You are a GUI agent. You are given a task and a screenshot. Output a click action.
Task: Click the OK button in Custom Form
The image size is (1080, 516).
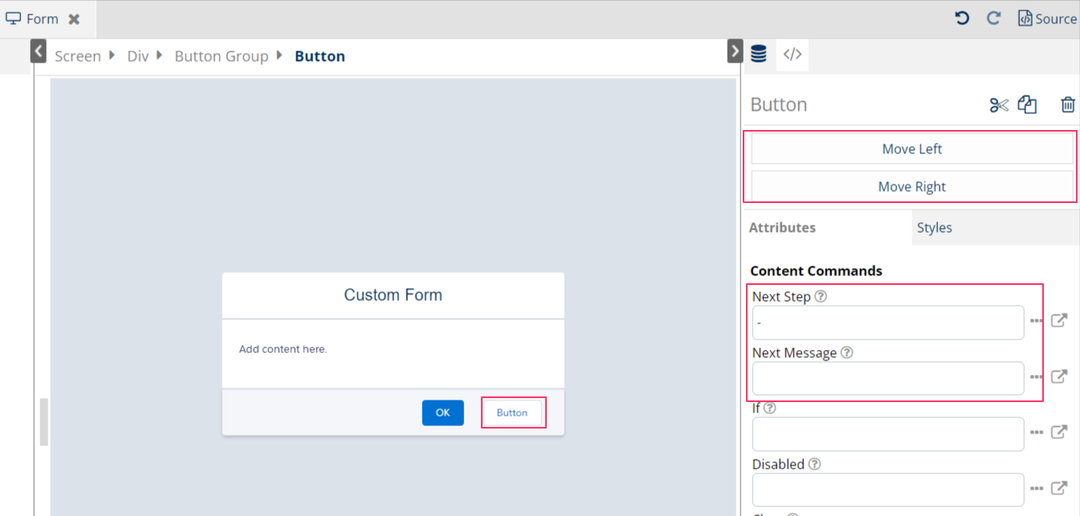point(442,412)
